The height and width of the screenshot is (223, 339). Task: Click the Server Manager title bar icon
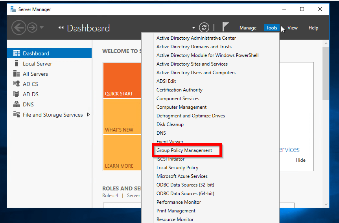13,9
